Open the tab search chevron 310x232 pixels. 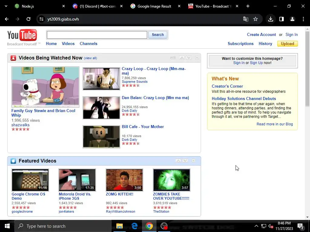pyautogui.click(x=6, y=6)
